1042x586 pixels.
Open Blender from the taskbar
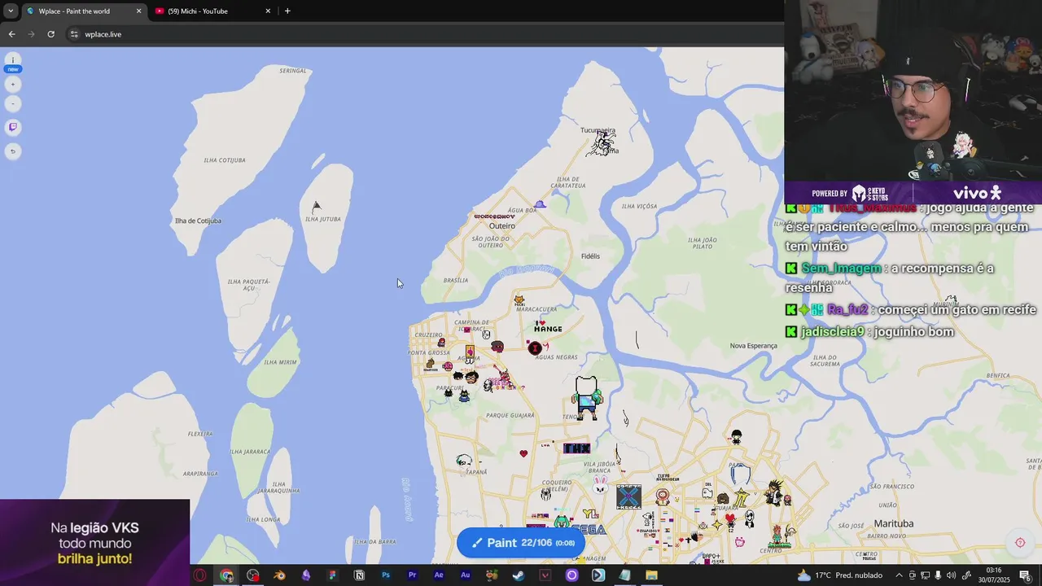click(x=280, y=575)
